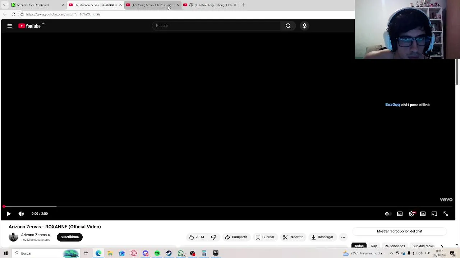Image resolution: width=460 pixels, height=258 pixels.
Task: Select the Todos filter chip
Action: pyautogui.click(x=359, y=246)
